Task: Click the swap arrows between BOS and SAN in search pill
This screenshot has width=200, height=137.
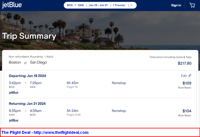Action: 75,5
